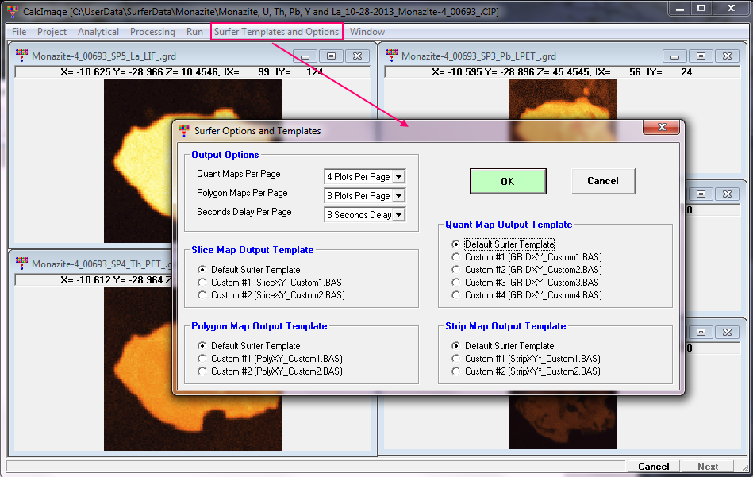Click icon of Monazite SP3_Pb_LPET grid window
The image size is (753, 477).
[391, 56]
